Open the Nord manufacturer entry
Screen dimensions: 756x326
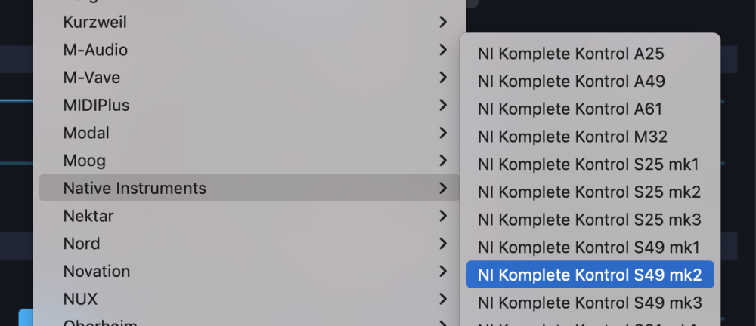tap(249, 244)
